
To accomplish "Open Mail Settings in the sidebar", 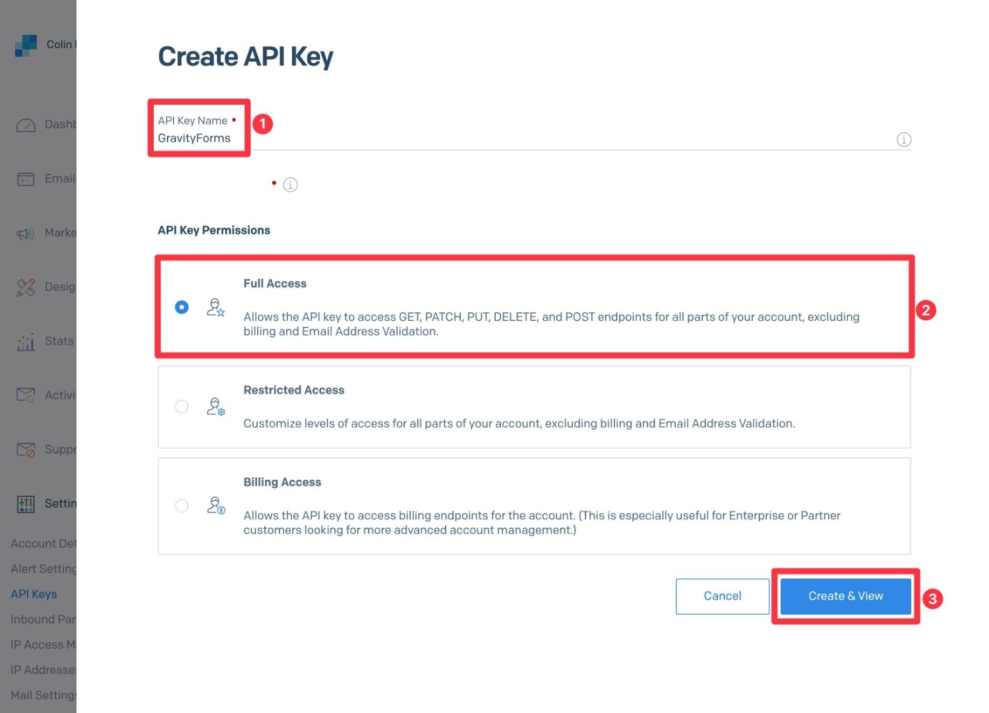I will point(44,695).
